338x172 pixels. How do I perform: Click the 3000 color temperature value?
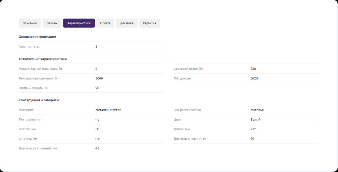(x=99, y=78)
